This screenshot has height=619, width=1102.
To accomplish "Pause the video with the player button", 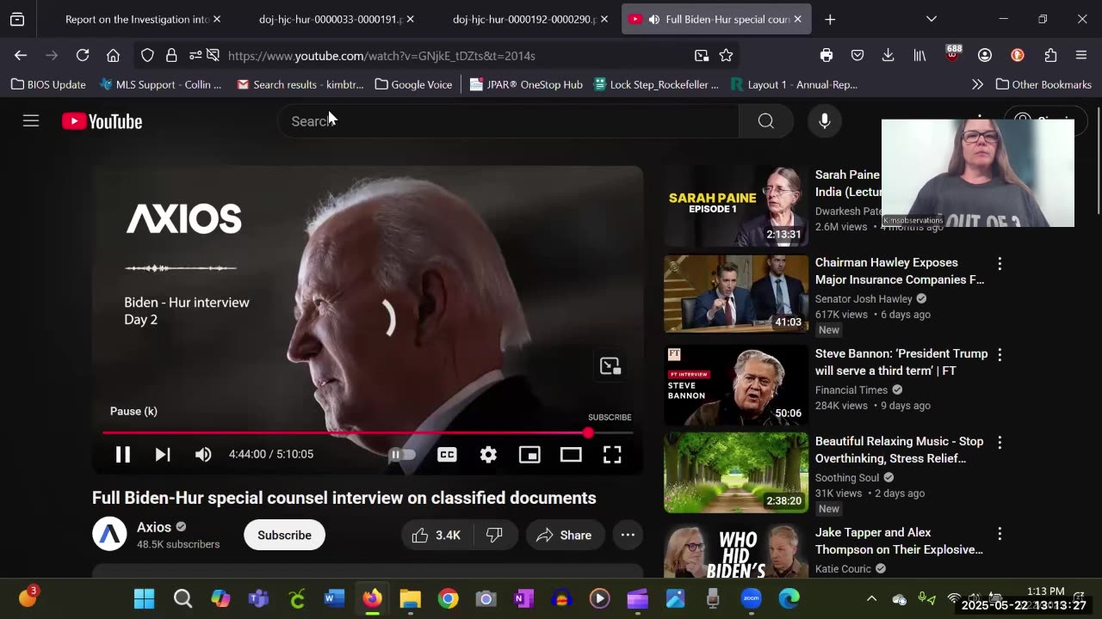I will pos(123,455).
